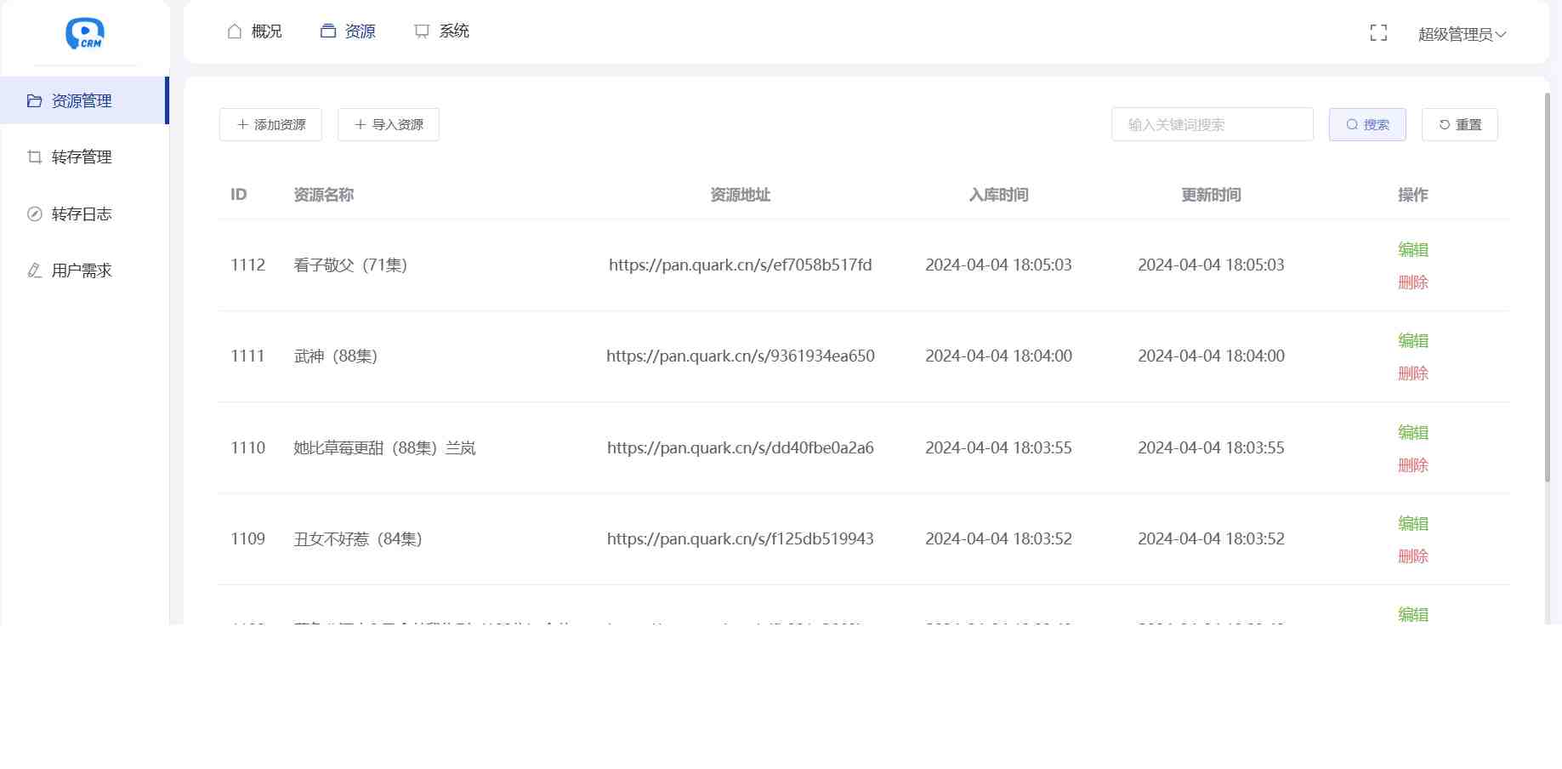Image resolution: width=1562 pixels, height=769 pixels.
Task: Click the 导入资源 button
Action: coord(389,125)
